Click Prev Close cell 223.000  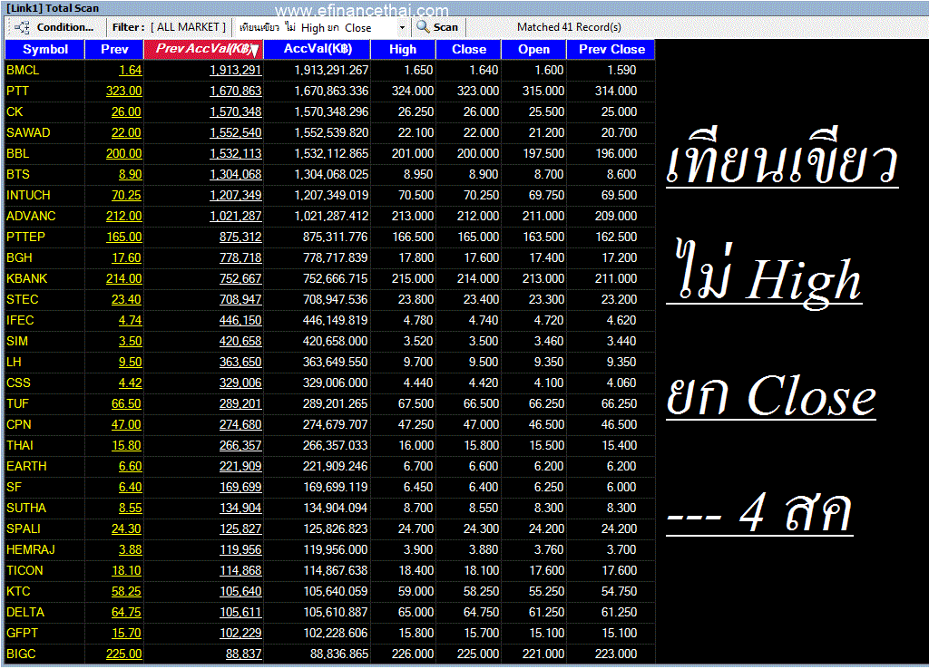click(x=616, y=654)
